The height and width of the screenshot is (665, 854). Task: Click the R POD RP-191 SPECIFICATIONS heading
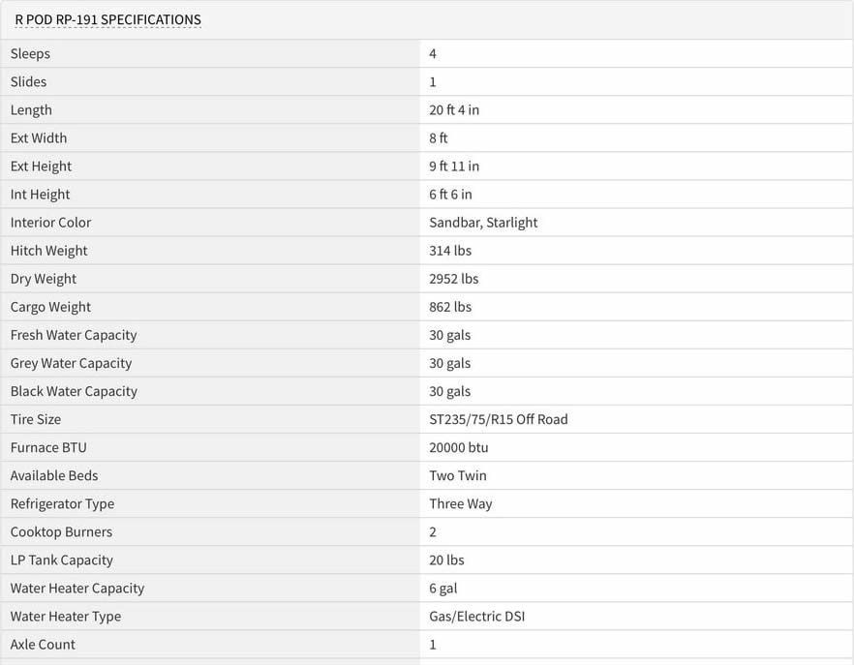click(x=107, y=19)
